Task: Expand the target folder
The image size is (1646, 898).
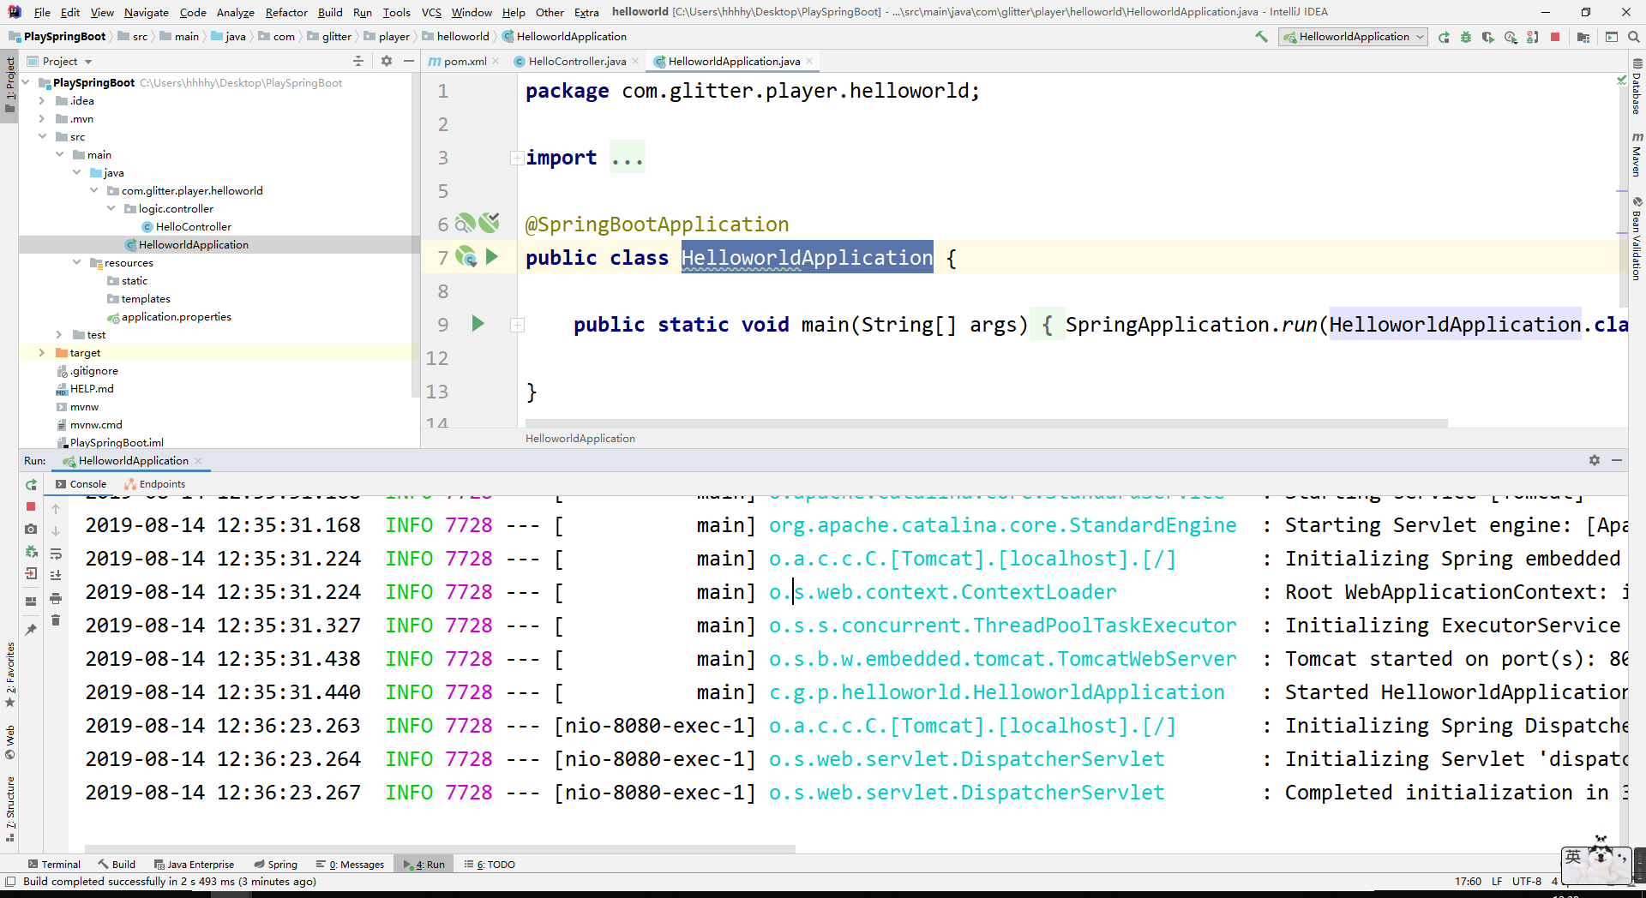Action: pos(41,352)
